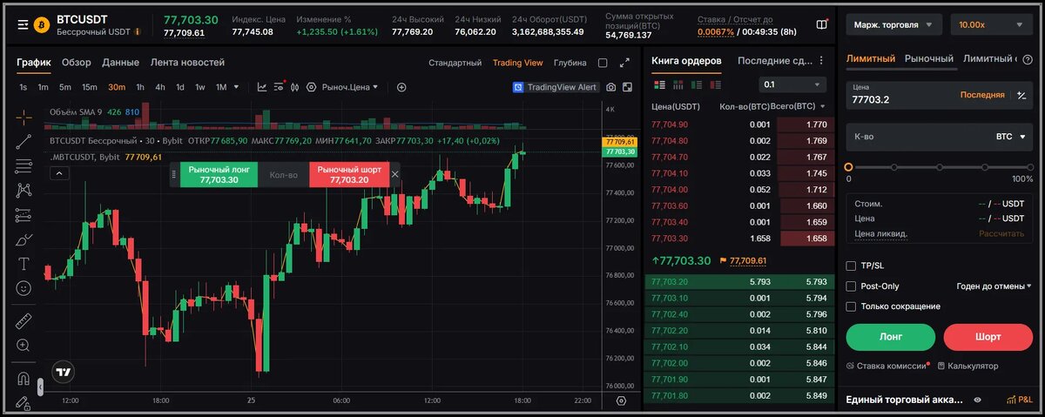
Task: Select the trend line drawing tool
Action: click(24, 140)
